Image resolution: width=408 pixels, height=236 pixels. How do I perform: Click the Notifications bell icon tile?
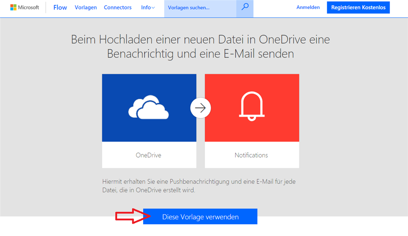(x=252, y=108)
